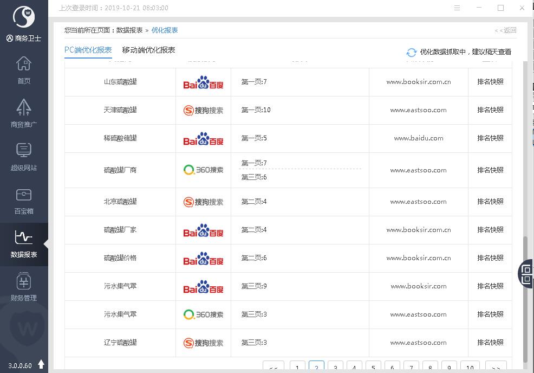View 排名快照 for 硫酸罐厂商 row

coord(490,170)
